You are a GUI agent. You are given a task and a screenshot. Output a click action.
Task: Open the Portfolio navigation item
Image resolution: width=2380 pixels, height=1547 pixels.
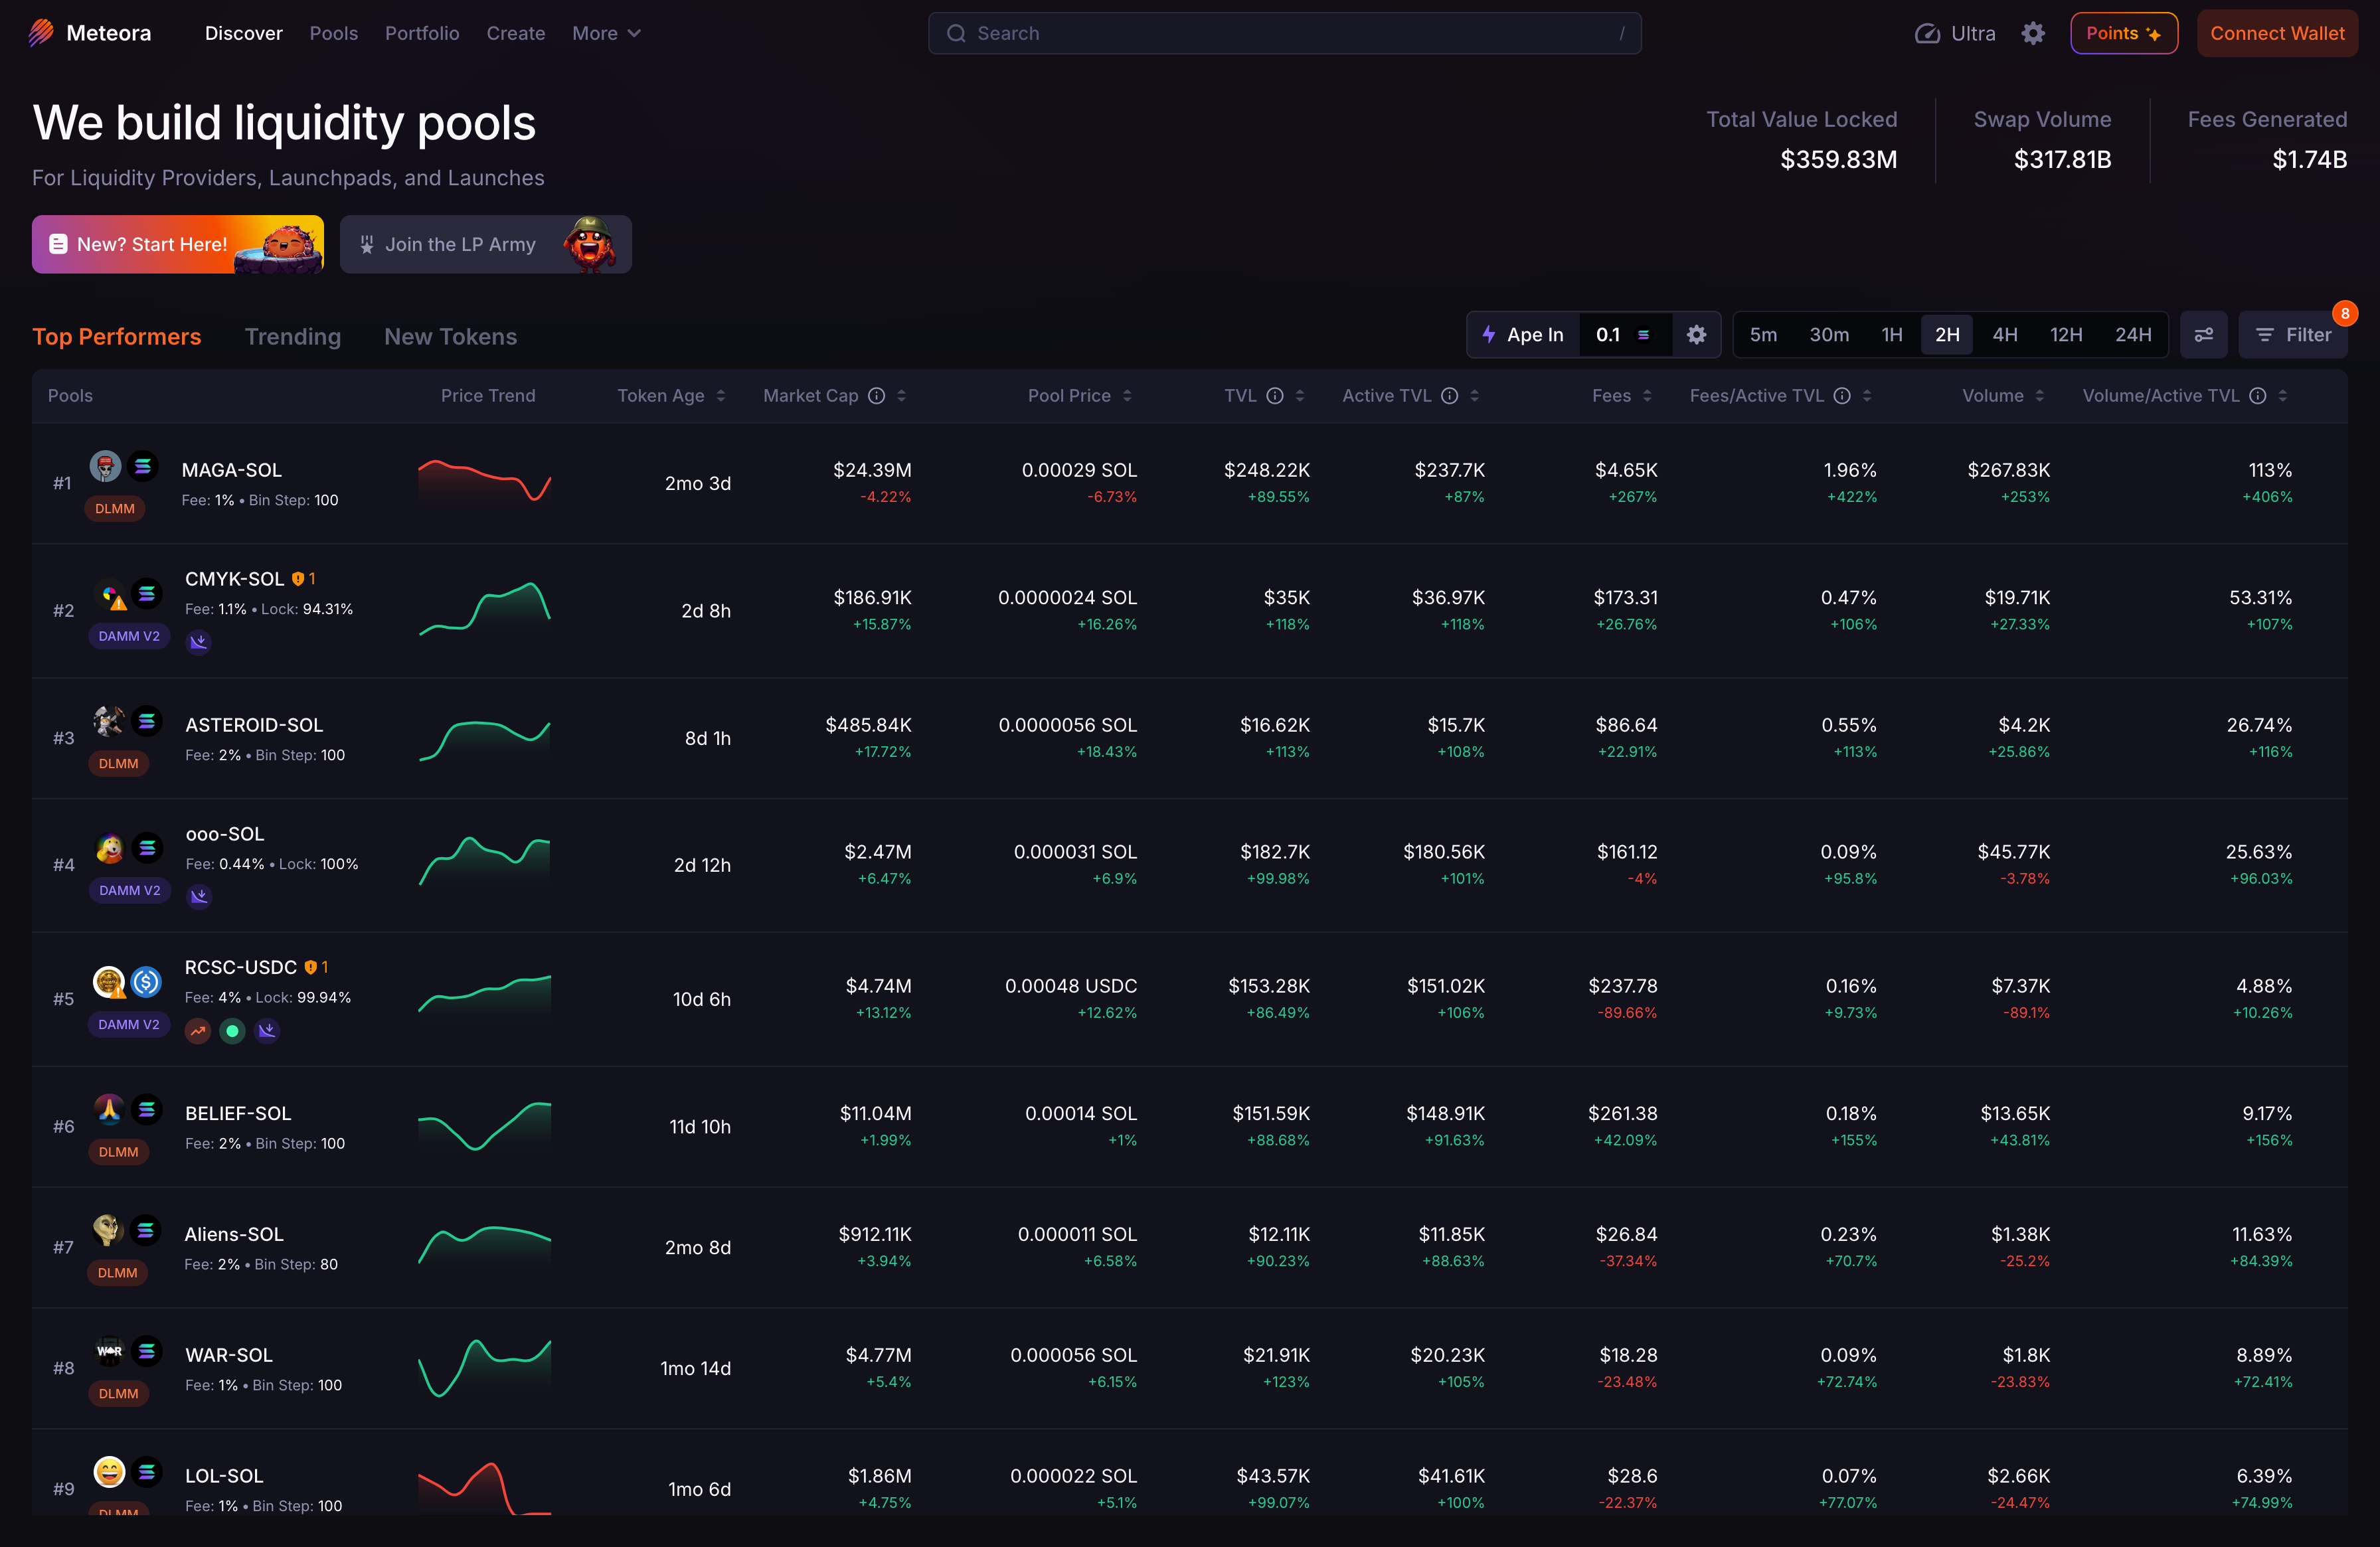tap(422, 33)
